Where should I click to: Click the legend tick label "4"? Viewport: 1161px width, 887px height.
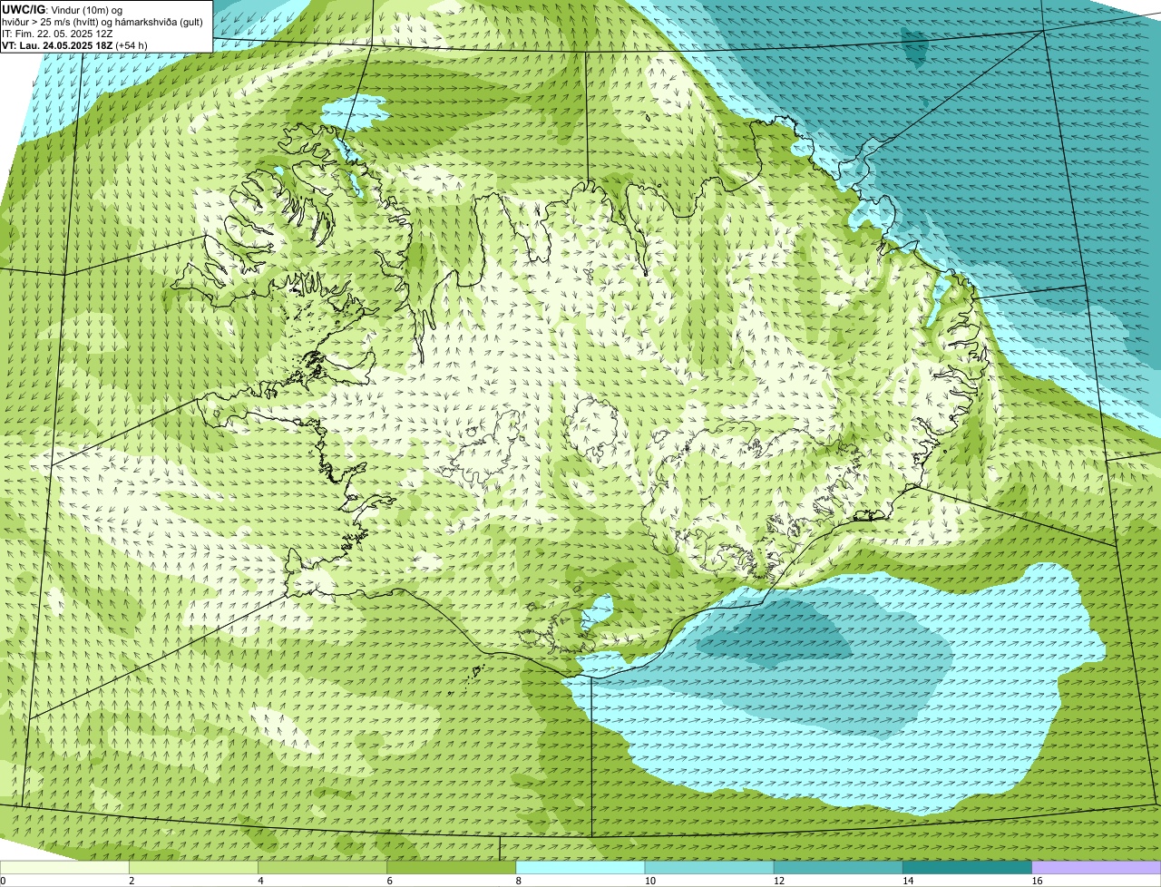pos(260,881)
